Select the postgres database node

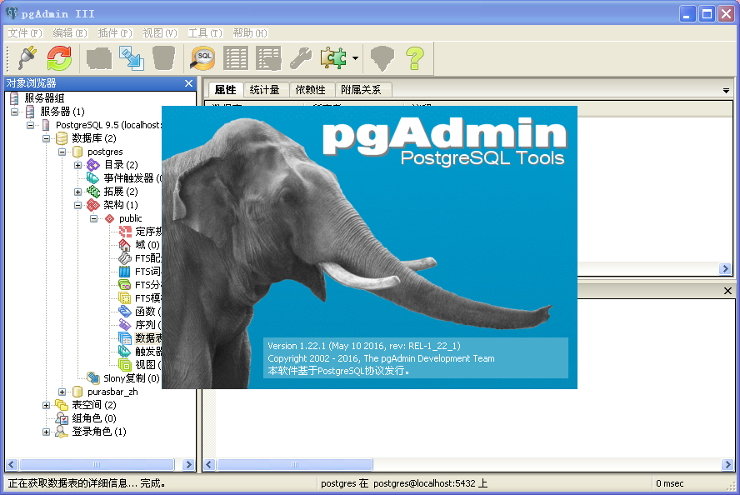(105, 152)
